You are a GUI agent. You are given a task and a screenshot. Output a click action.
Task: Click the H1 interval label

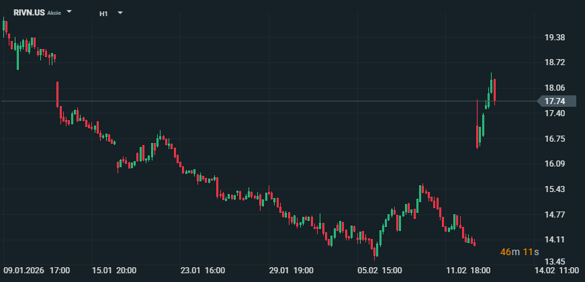click(103, 13)
